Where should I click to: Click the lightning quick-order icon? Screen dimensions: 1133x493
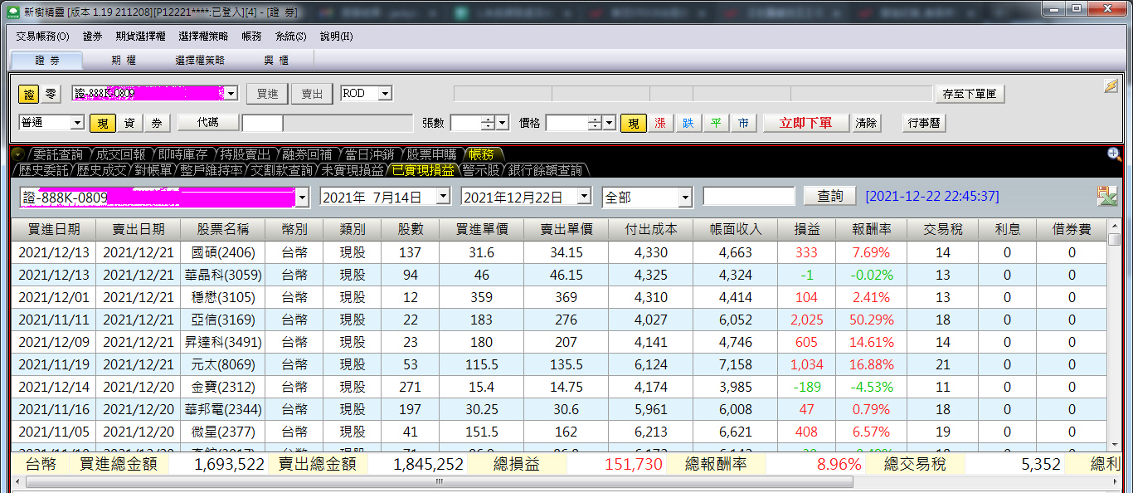pyautogui.click(x=1110, y=86)
